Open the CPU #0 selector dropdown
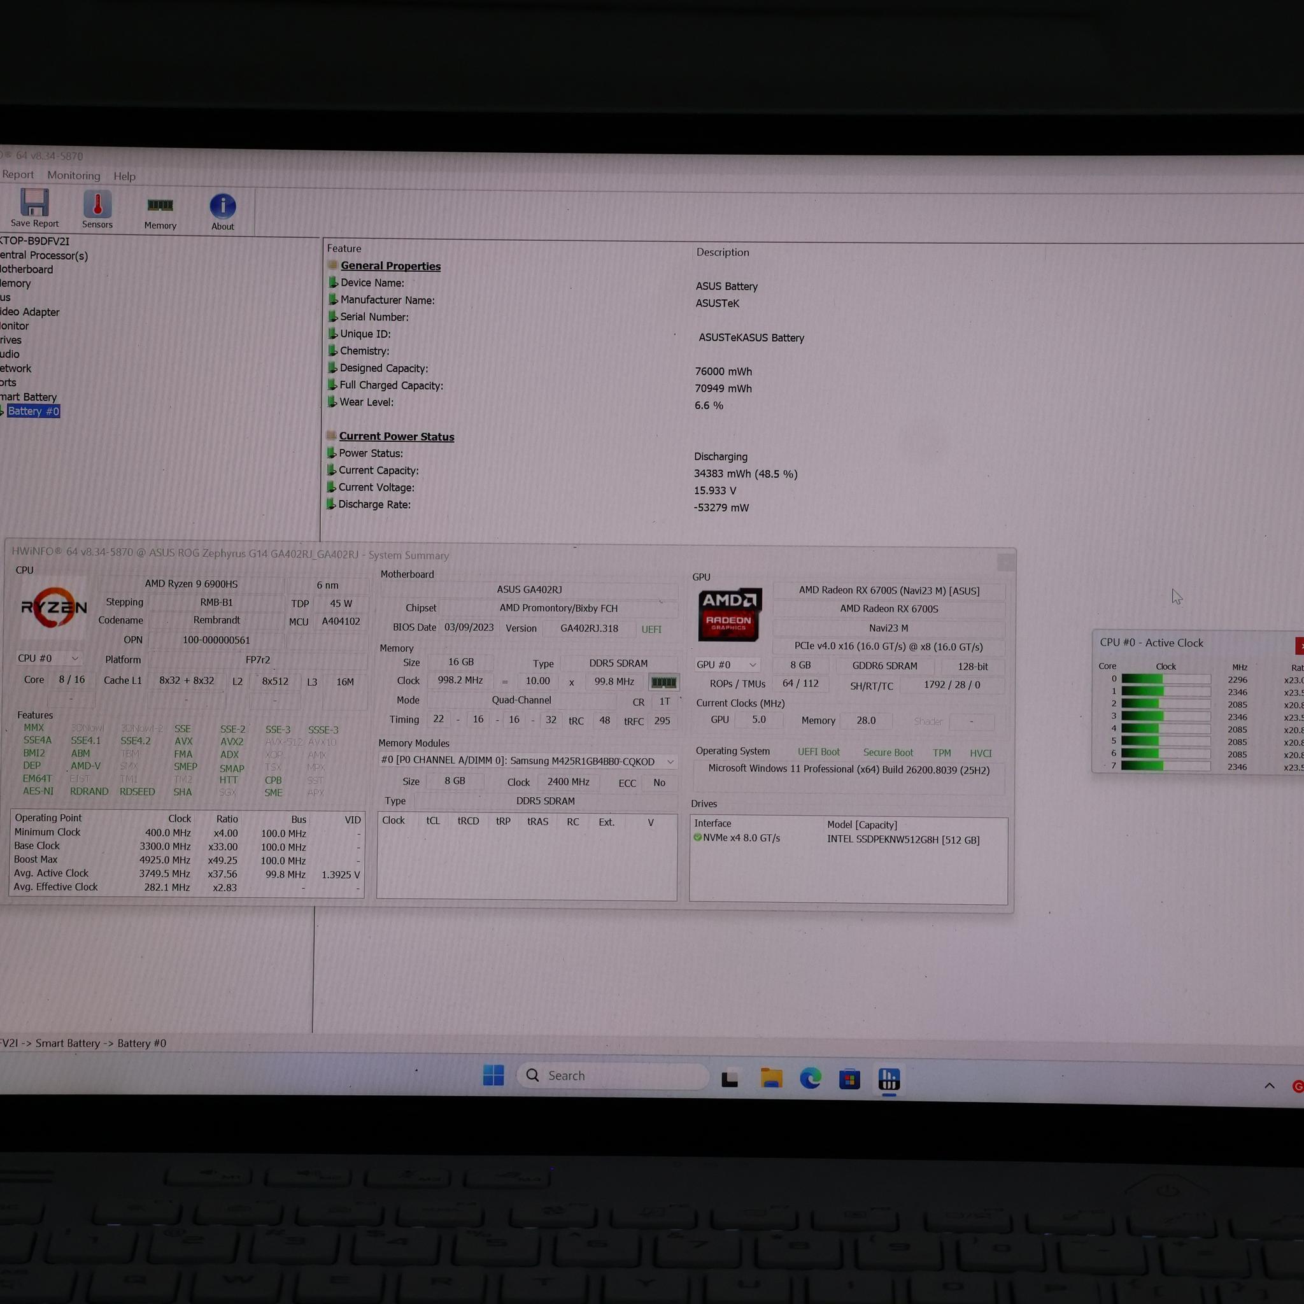The width and height of the screenshot is (1304, 1304). pos(48,658)
